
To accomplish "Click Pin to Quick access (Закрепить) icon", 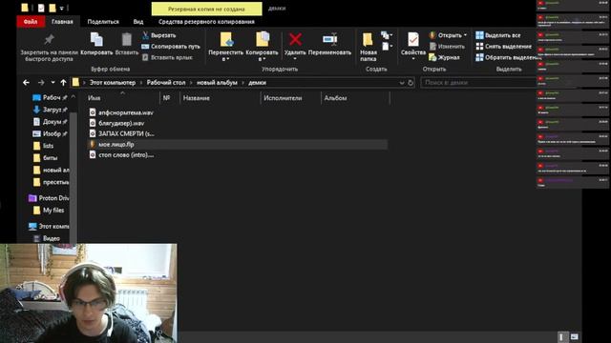I will (x=49, y=39).
